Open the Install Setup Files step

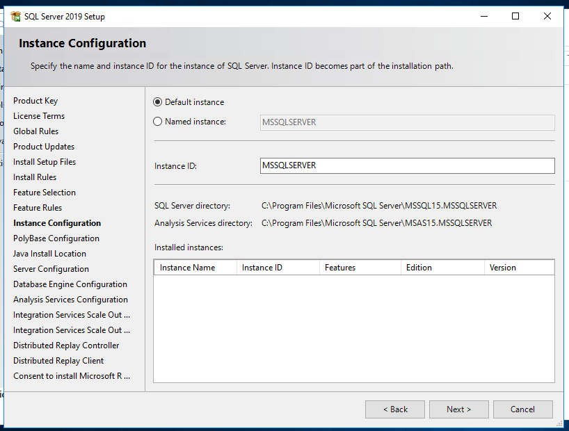coord(45,162)
